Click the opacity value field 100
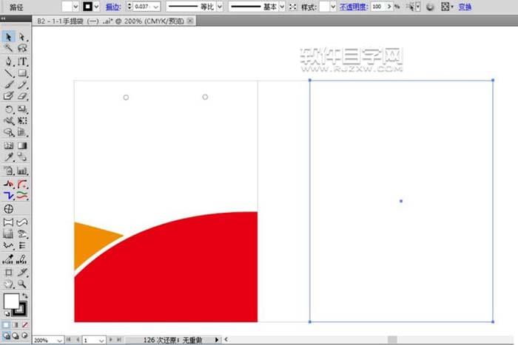 (377, 7)
